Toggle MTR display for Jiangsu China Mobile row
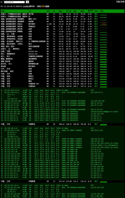The height and width of the screenshot is (198, 125). [96, 124]
